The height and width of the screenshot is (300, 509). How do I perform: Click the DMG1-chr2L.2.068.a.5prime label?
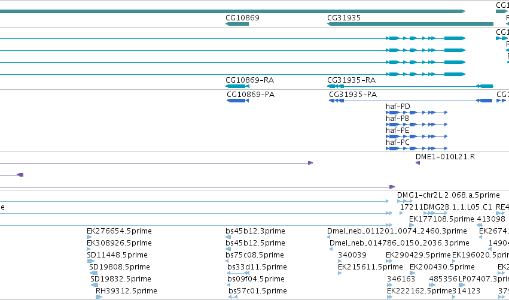coord(449,195)
